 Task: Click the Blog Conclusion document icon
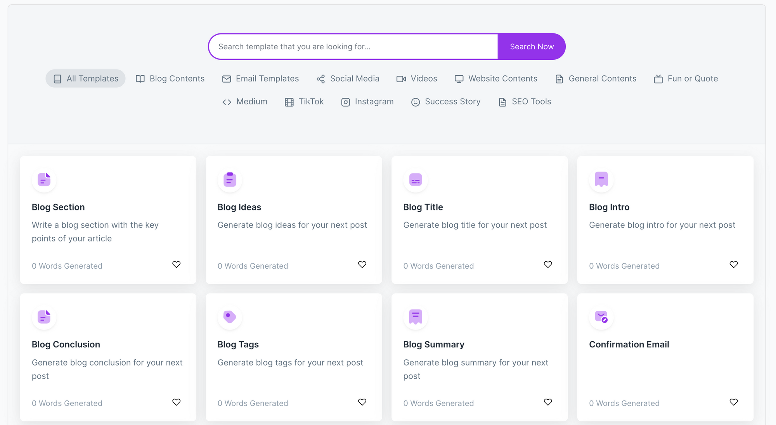pos(44,317)
